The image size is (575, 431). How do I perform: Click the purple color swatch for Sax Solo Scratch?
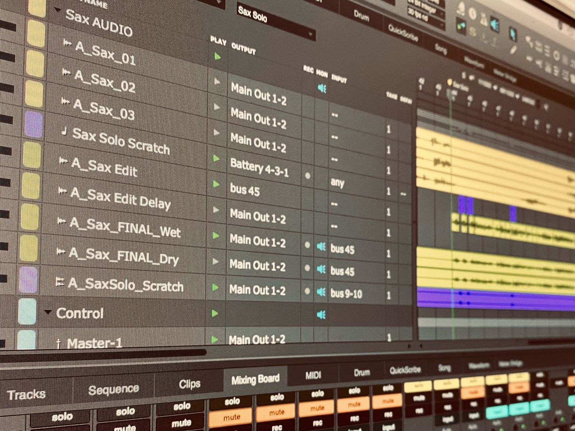click(x=34, y=124)
